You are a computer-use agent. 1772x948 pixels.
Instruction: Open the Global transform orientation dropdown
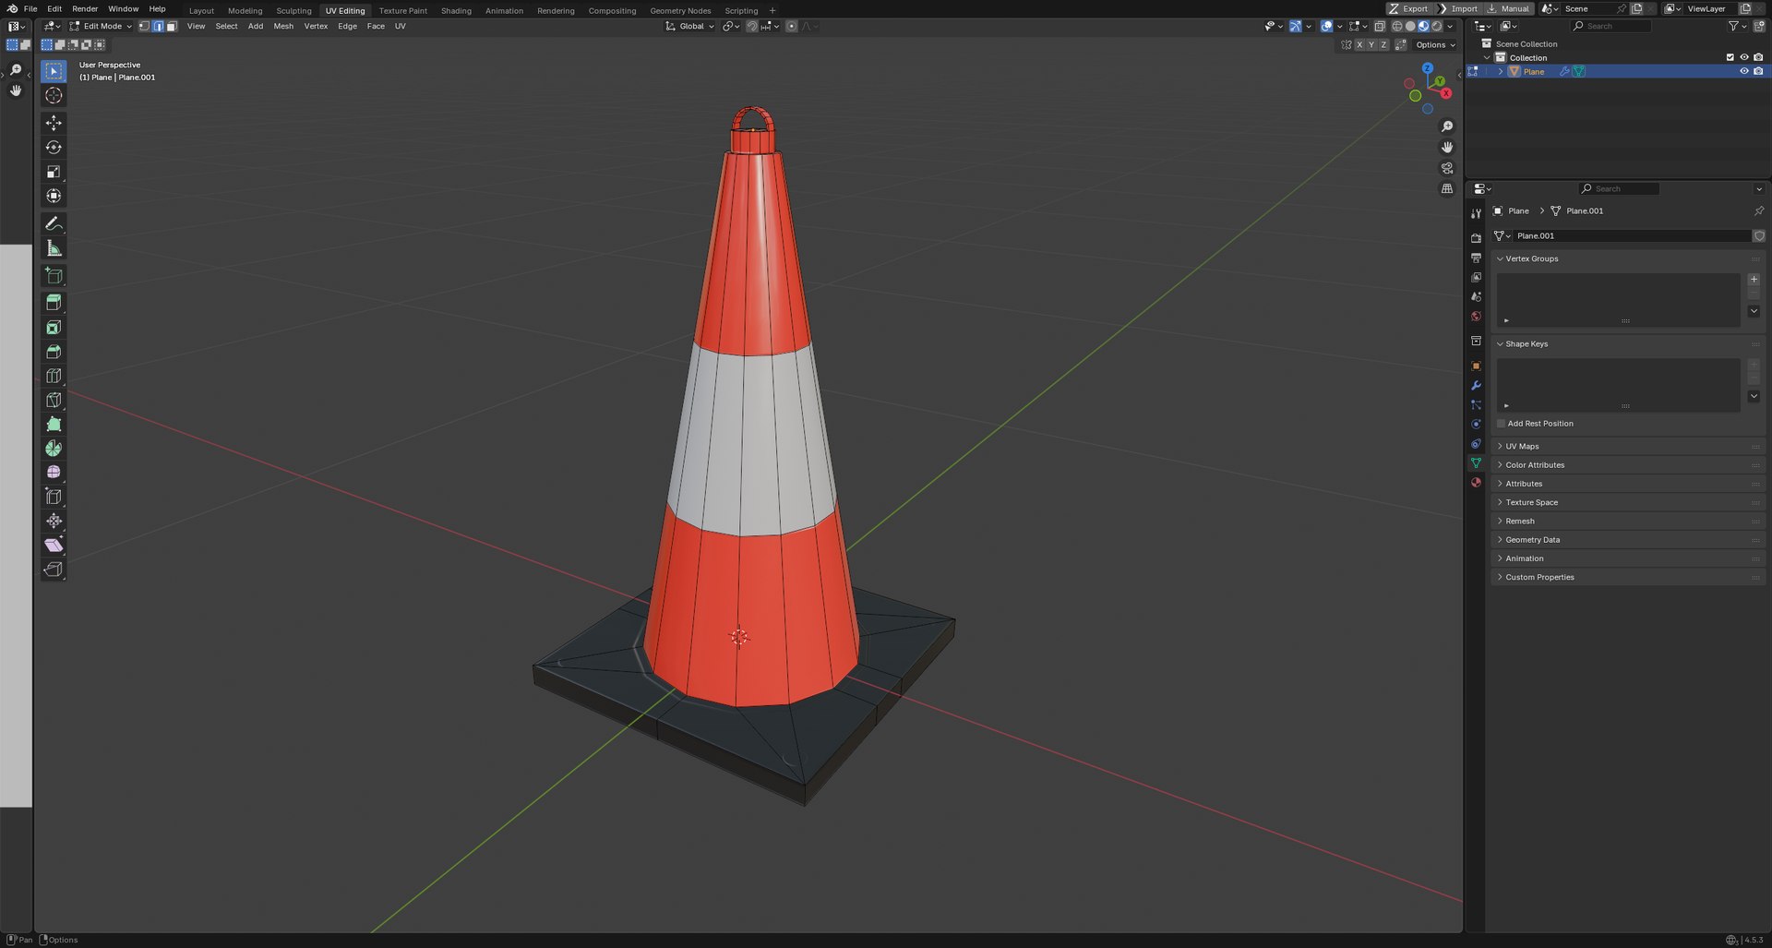point(690,26)
